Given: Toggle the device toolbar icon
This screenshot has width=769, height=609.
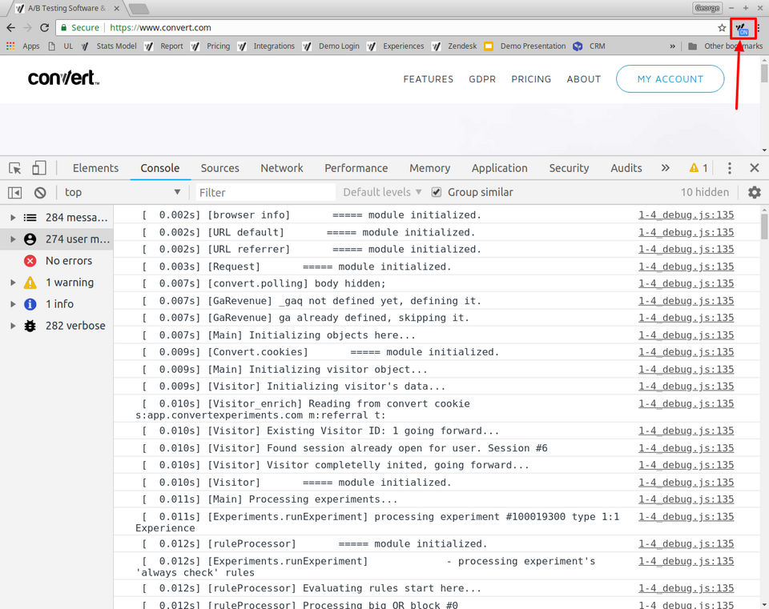Looking at the screenshot, I should (39, 168).
